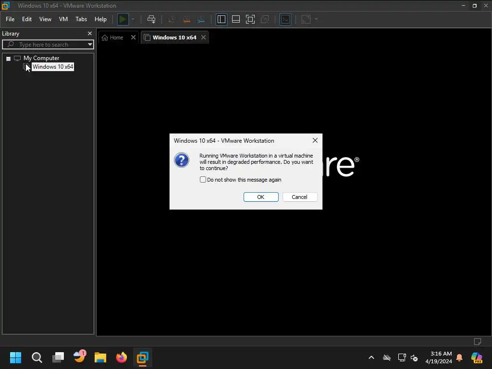The image size is (492, 369).
Task: Click the OneDrive tray icon
Action: coord(387,357)
